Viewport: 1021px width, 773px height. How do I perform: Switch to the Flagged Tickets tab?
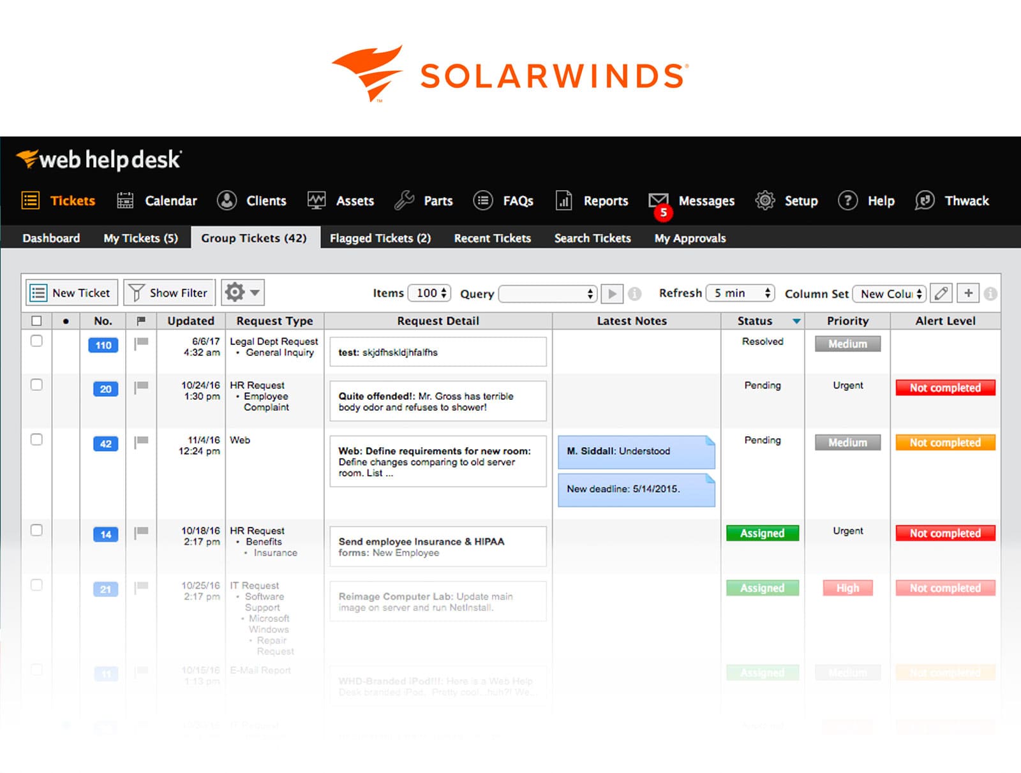380,238
